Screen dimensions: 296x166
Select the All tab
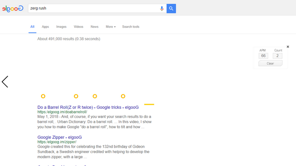[32, 27]
